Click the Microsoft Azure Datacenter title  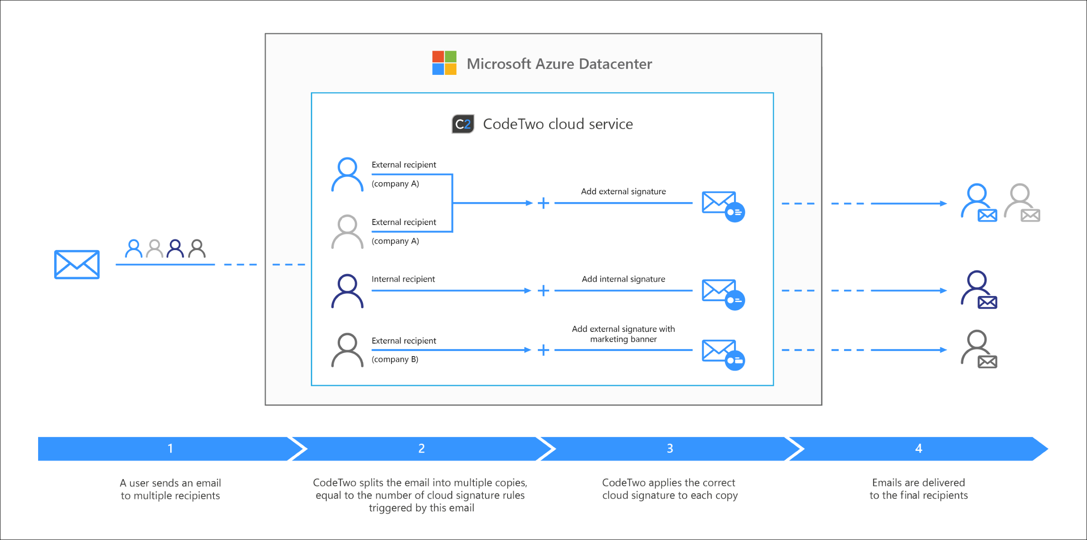click(559, 64)
